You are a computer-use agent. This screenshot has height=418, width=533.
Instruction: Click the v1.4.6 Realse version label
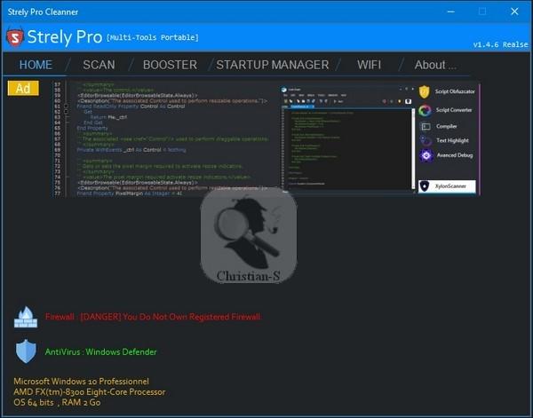pos(500,44)
